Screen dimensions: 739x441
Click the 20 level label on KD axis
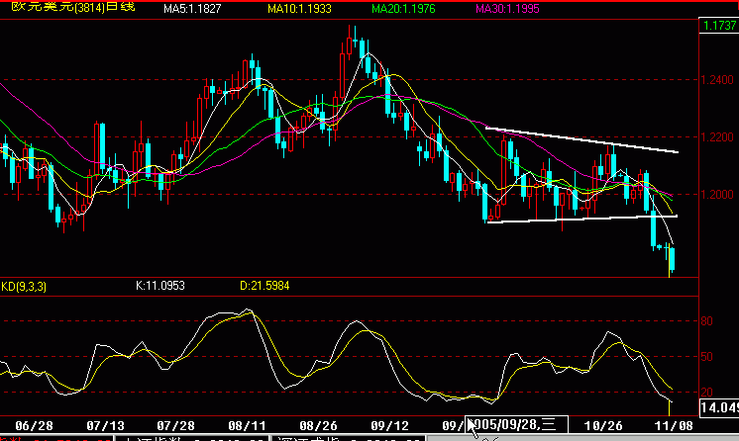point(707,392)
